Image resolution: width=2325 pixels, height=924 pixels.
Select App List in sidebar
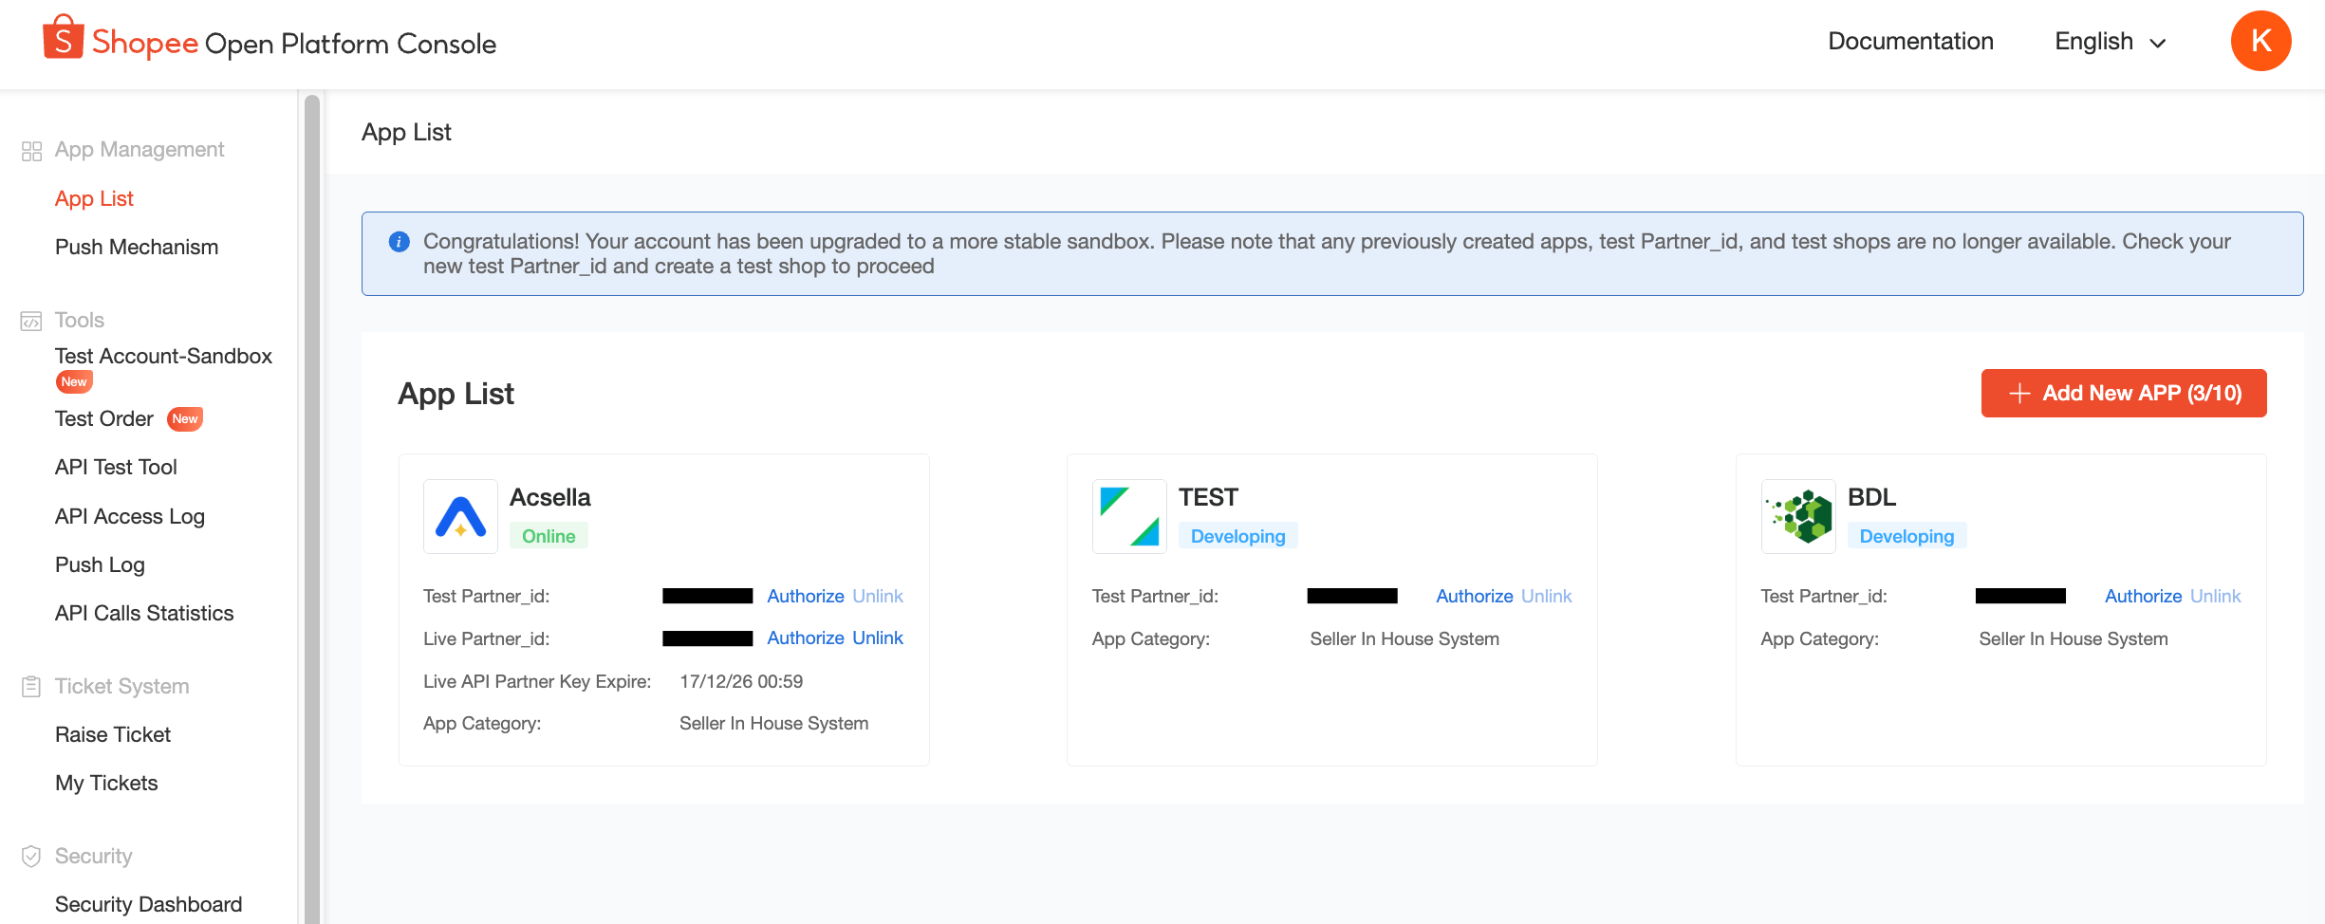pyautogui.click(x=94, y=198)
